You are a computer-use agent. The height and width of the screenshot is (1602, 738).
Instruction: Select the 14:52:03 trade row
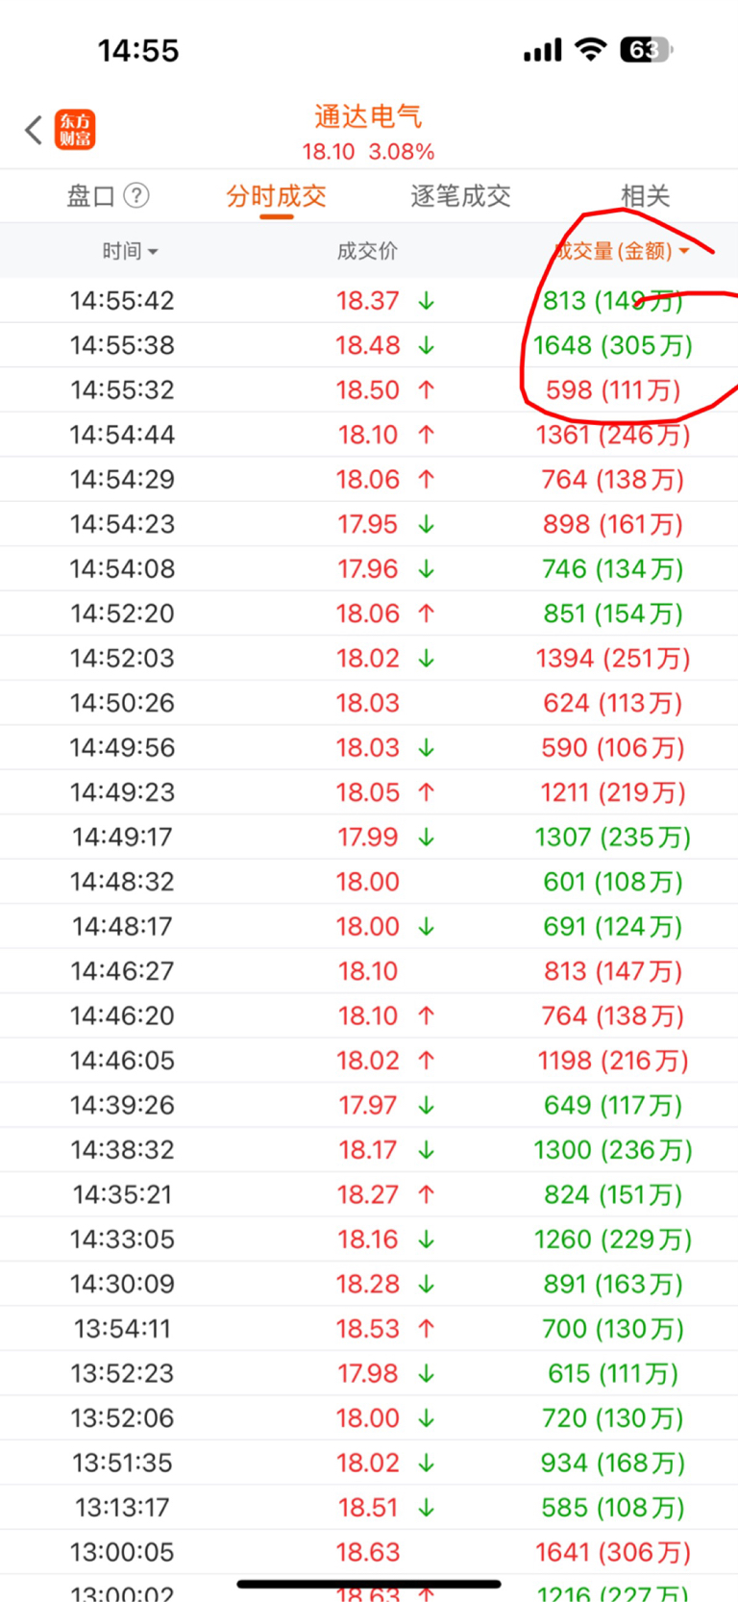pyautogui.click(x=369, y=659)
